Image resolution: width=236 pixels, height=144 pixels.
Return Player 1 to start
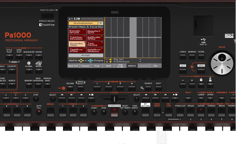(x=82, y=99)
